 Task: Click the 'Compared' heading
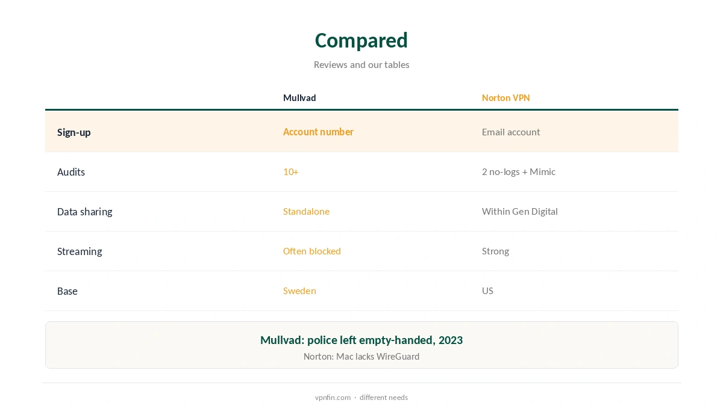point(361,40)
